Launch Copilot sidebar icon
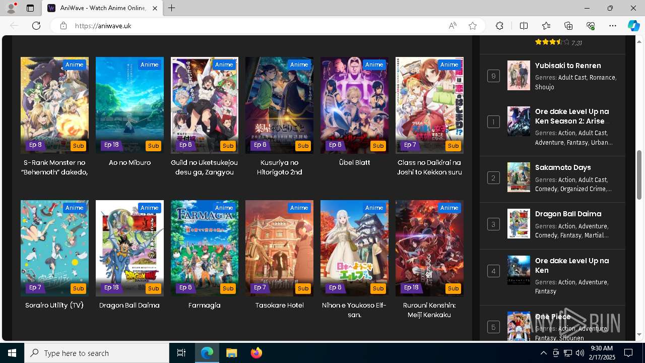The height and width of the screenshot is (363, 645). click(633, 26)
